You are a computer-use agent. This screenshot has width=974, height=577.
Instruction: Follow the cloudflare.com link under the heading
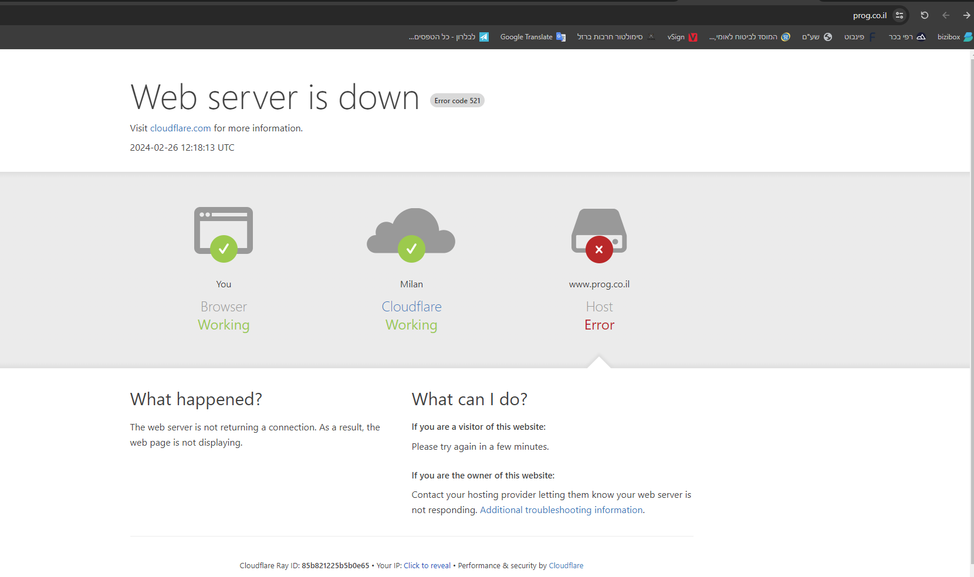click(x=180, y=128)
